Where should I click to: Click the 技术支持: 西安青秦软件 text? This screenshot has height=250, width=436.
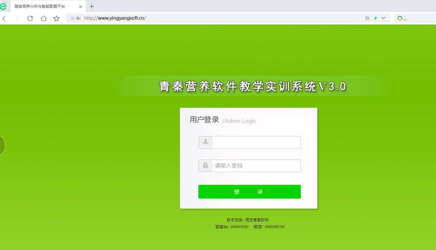pos(248,220)
